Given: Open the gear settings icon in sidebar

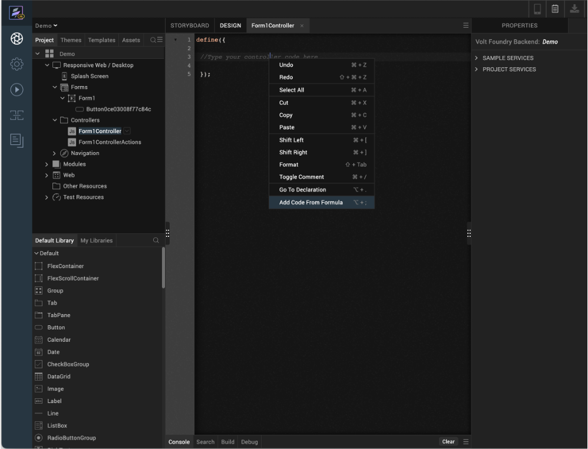Looking at the screenshot, I should 16,64.
